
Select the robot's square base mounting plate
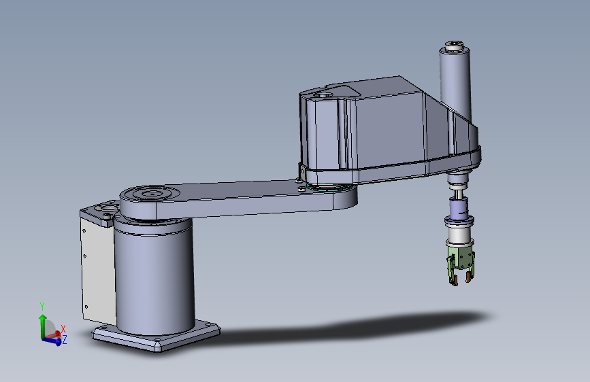point(156,336)
